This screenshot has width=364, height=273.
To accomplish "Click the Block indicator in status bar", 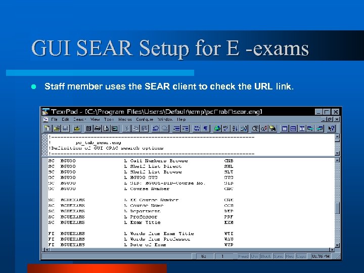I will click(266, 256).
